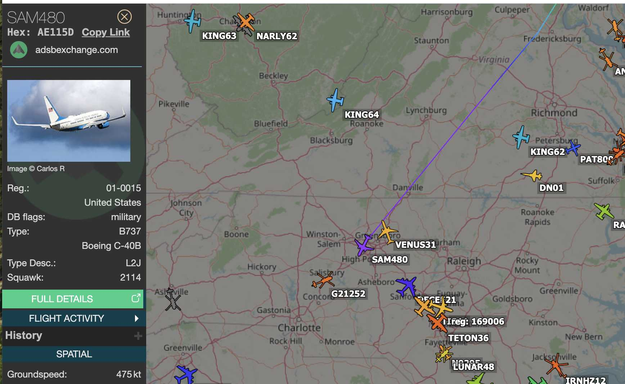This screenshot has width=625, height=384.
Task: Click the History section title
Action: point(24,335)
